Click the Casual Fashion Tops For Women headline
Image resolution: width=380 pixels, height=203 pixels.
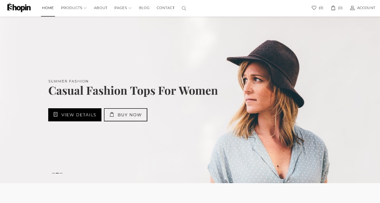click(x=133, y=91)
